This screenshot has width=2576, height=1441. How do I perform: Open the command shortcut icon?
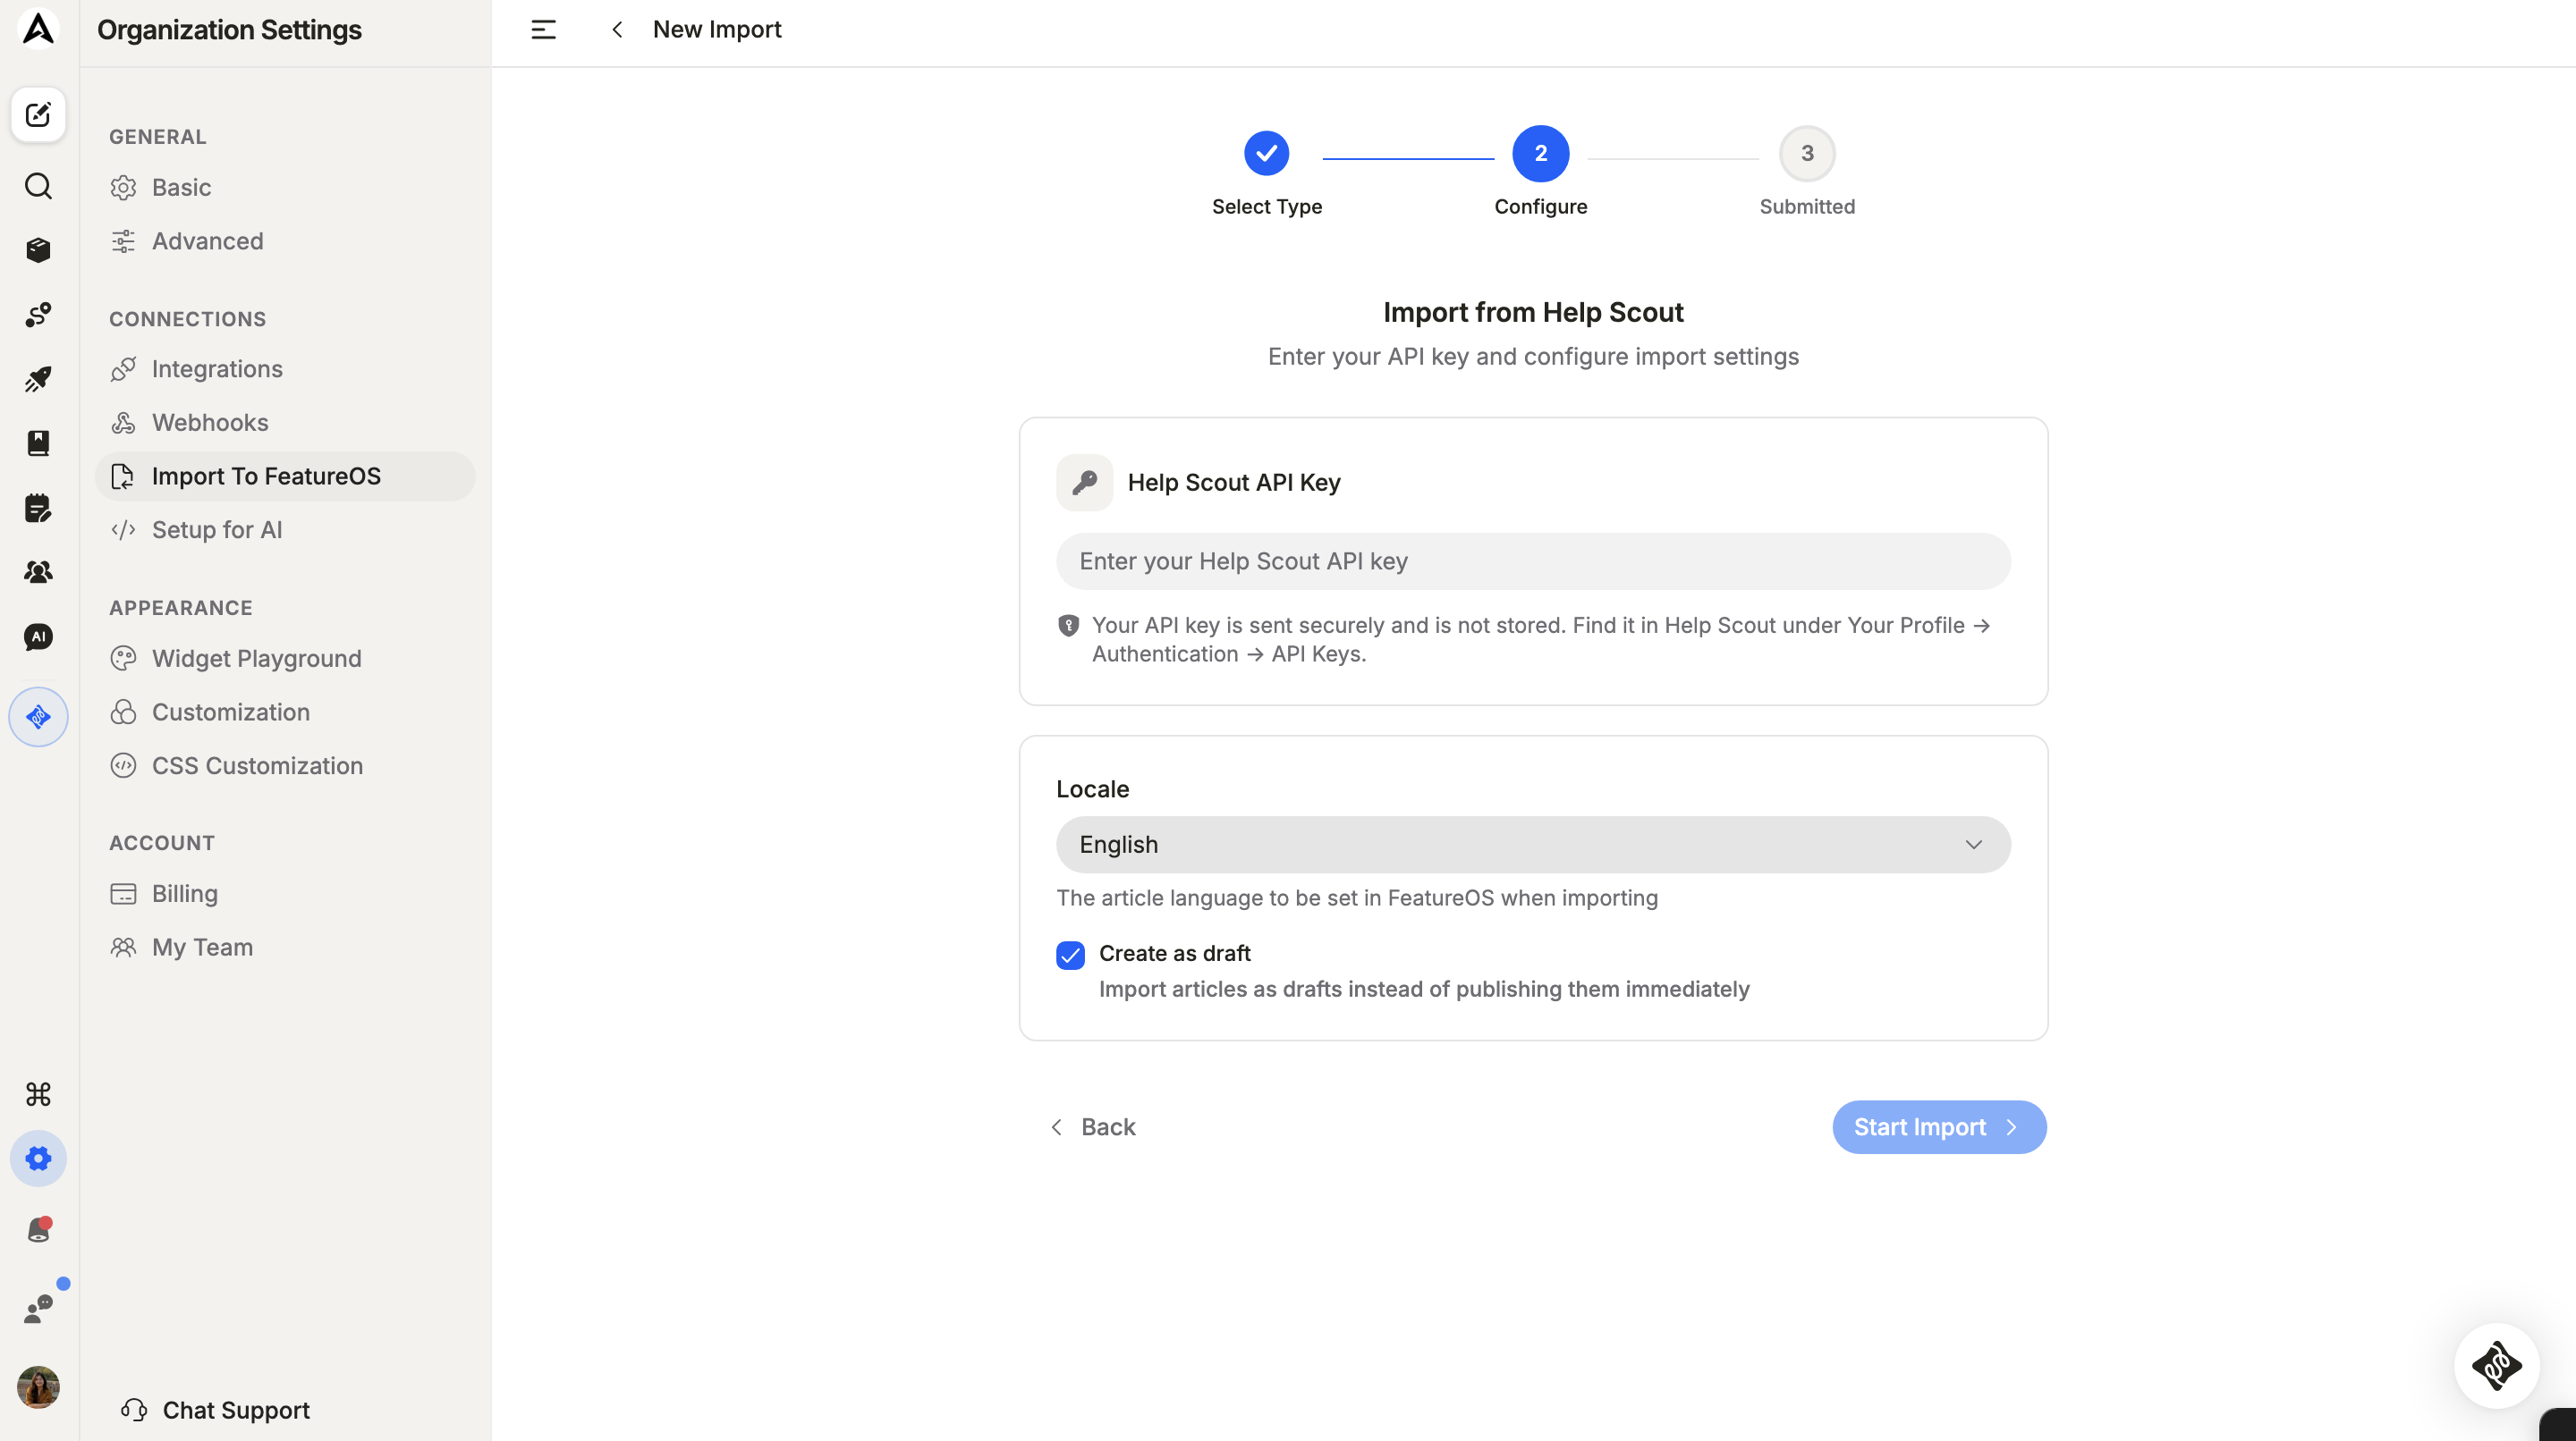[x=38, y=1094]
